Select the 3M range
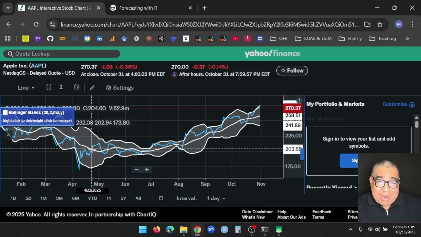Screen dimensions: 421x237 pyautogui.click(x=59, y=198)
